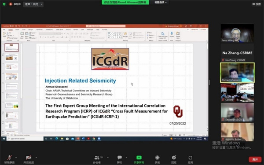Expand the chat options arrow
This screenshot has height=165, width=264.
126,158
